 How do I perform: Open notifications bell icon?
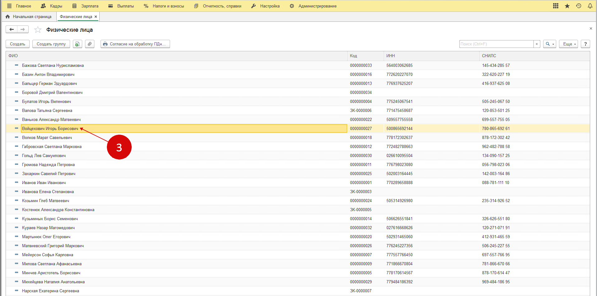pyautogui.click(x=590, y=6)
